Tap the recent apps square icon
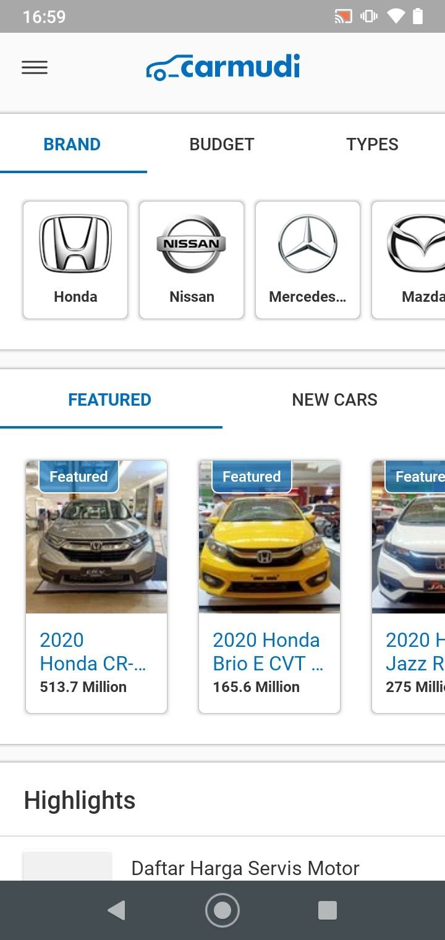 pyautogui.click(x=328, y=910)
